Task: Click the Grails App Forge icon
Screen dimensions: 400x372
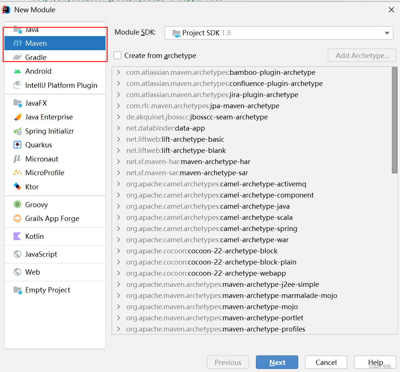Action: 17,218
